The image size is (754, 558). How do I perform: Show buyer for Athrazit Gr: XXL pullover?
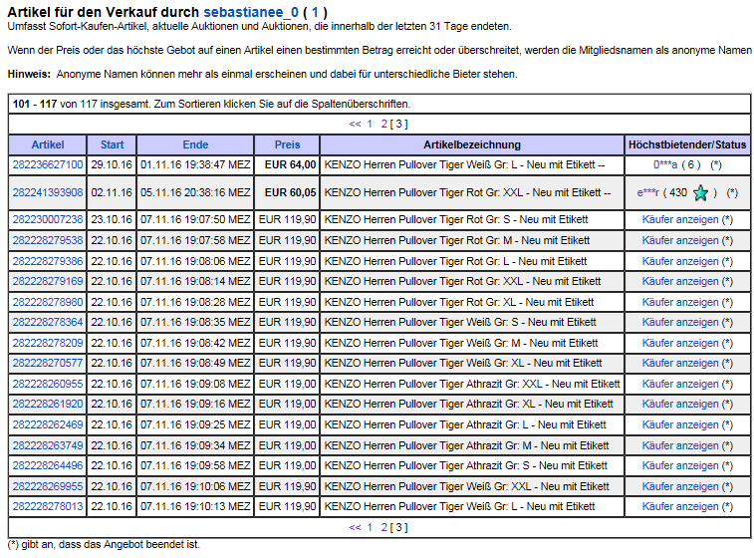click(680, 385)
